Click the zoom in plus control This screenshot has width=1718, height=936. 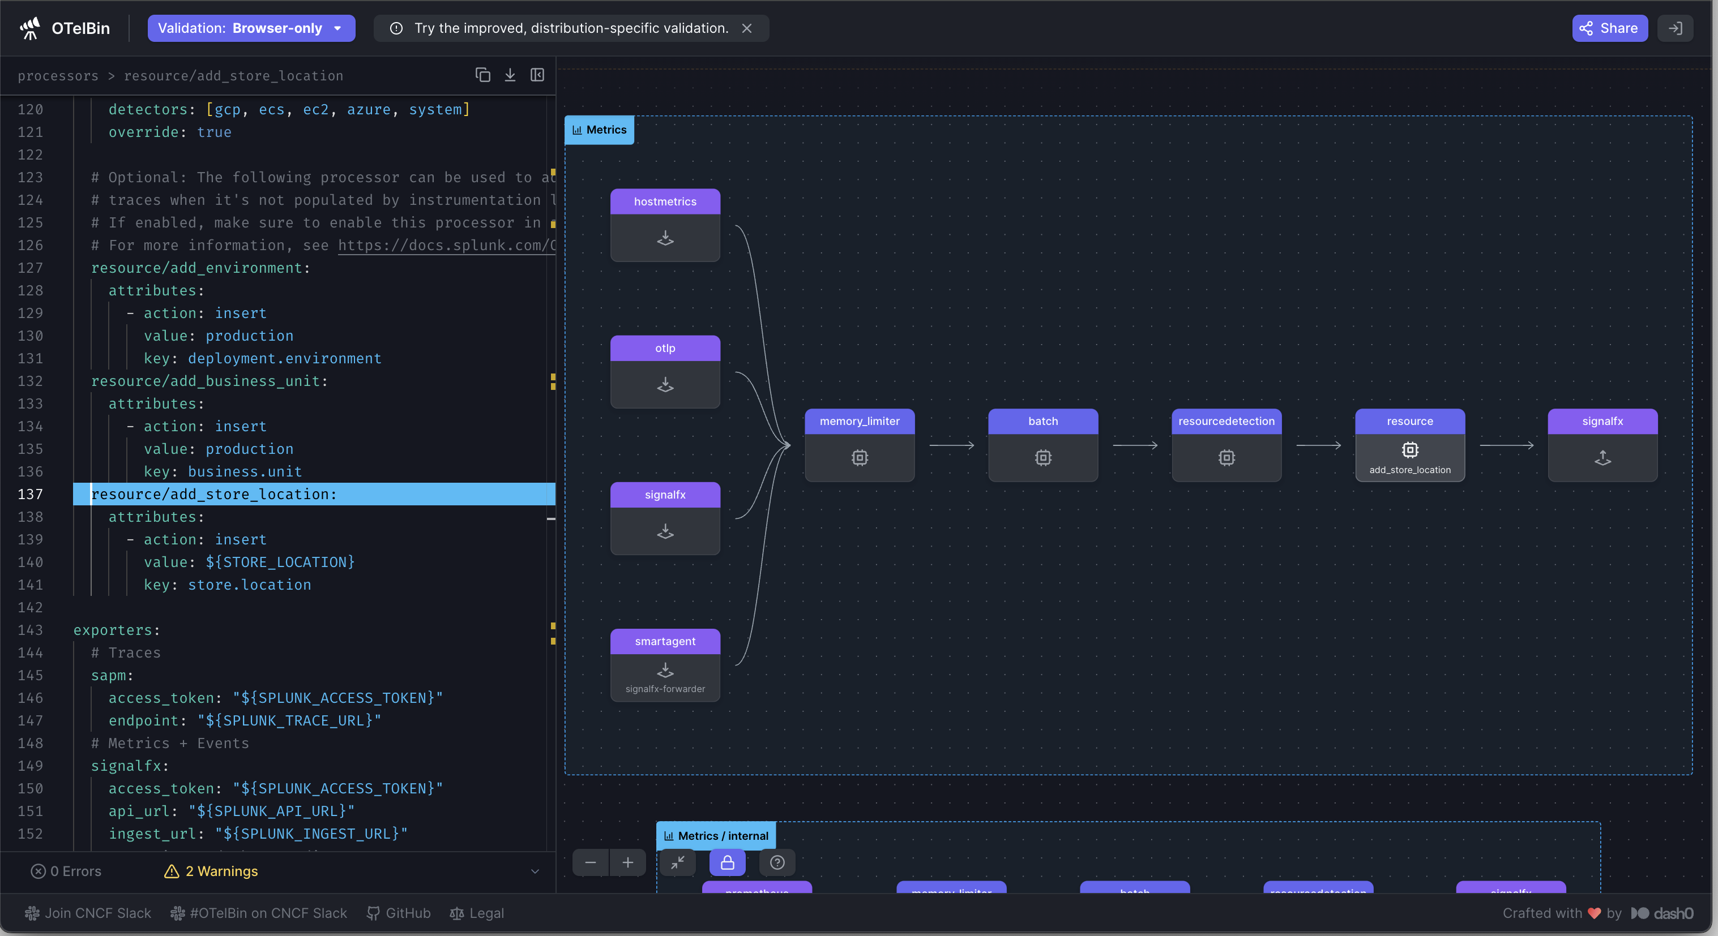[627, 862]
